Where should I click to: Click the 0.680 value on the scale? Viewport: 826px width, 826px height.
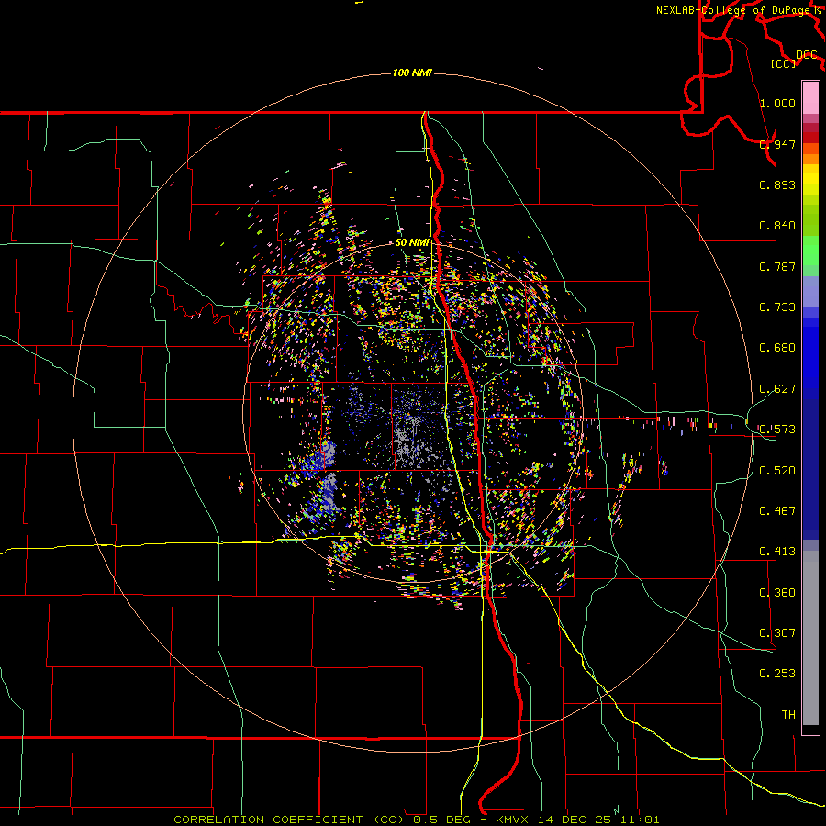(777, 348)
